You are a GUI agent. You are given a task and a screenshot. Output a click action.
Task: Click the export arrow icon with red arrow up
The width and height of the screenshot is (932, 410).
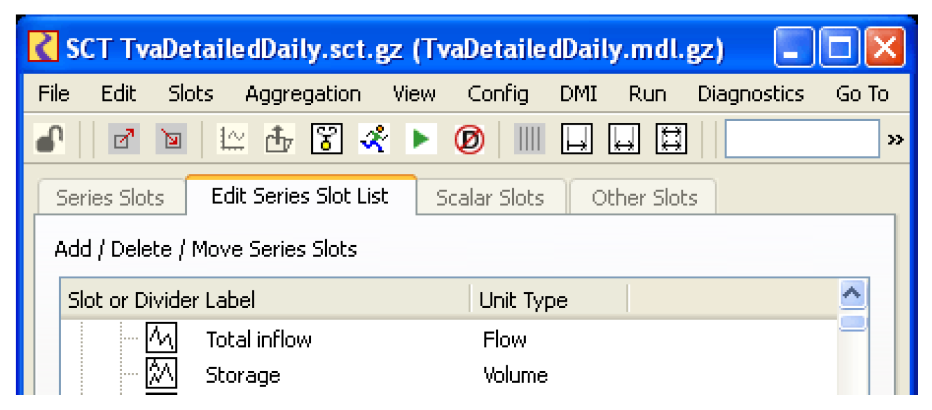tap(124, 139)
